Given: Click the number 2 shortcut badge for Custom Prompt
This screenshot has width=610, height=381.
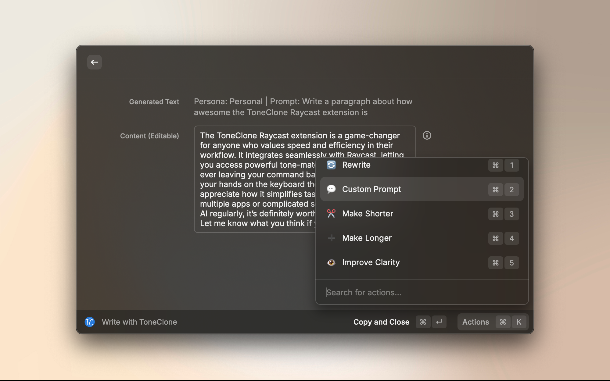Looking at the screenshot, I should click(512, 189).
